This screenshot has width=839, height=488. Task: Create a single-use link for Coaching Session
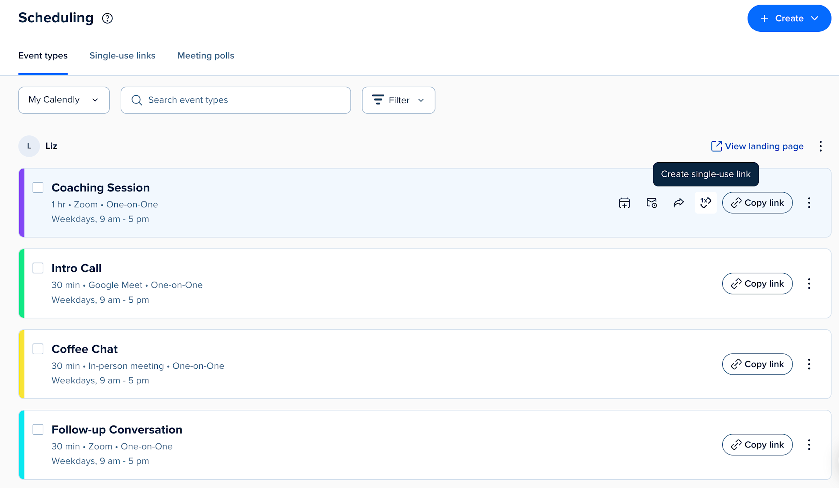pos(705,202)
